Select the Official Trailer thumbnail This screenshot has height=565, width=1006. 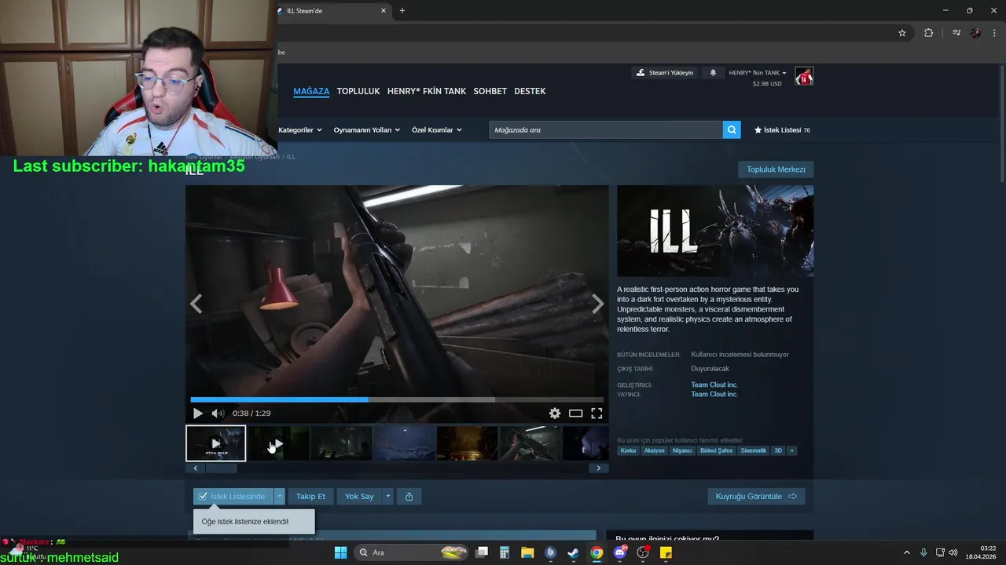[215, 443]
